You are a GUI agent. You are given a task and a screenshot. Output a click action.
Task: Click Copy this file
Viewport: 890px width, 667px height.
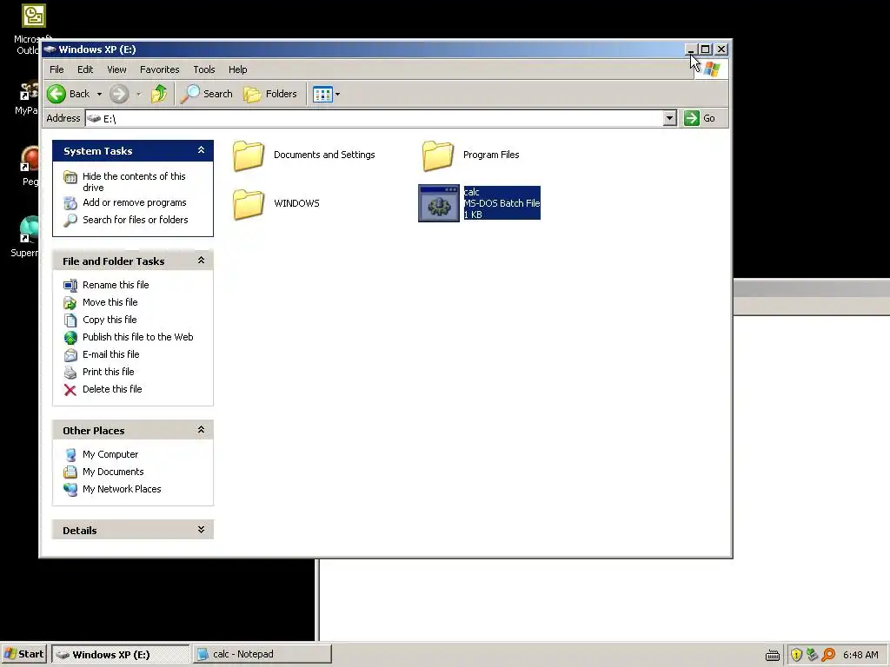(x=110, y=320)
